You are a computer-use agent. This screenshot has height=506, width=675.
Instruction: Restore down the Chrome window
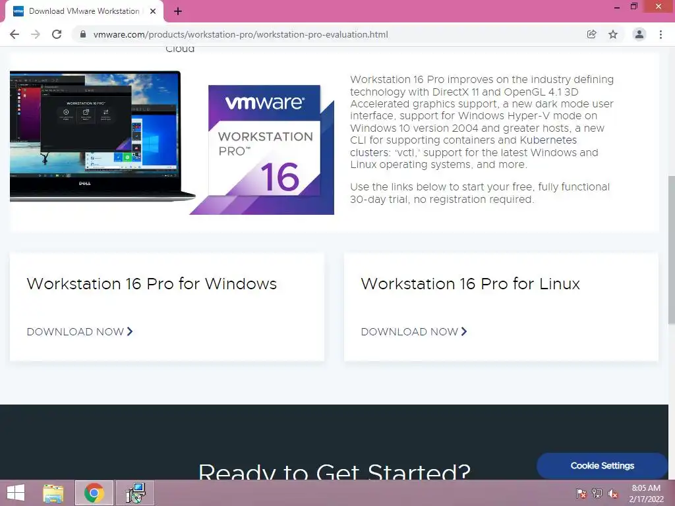pyautogui.click(x=634, y=6)
